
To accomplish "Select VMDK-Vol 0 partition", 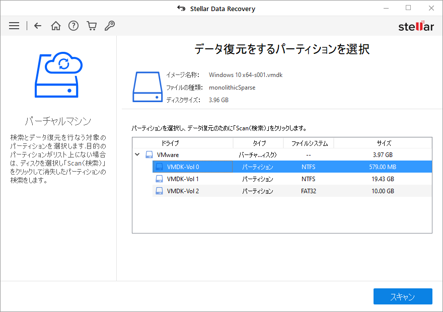I will click(x=292, y=167).
